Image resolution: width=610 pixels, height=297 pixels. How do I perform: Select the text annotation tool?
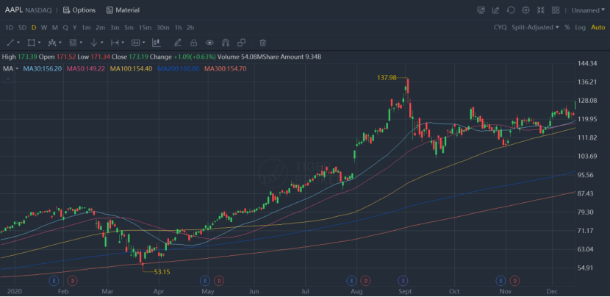coord(135,43)
